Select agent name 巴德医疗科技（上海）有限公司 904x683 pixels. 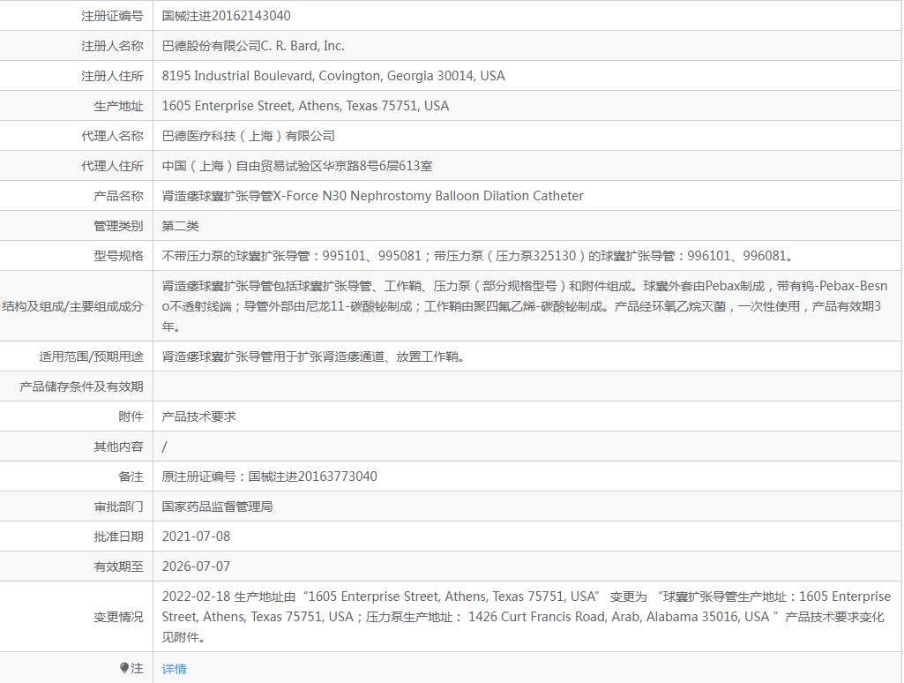click(x=248, y=136)
